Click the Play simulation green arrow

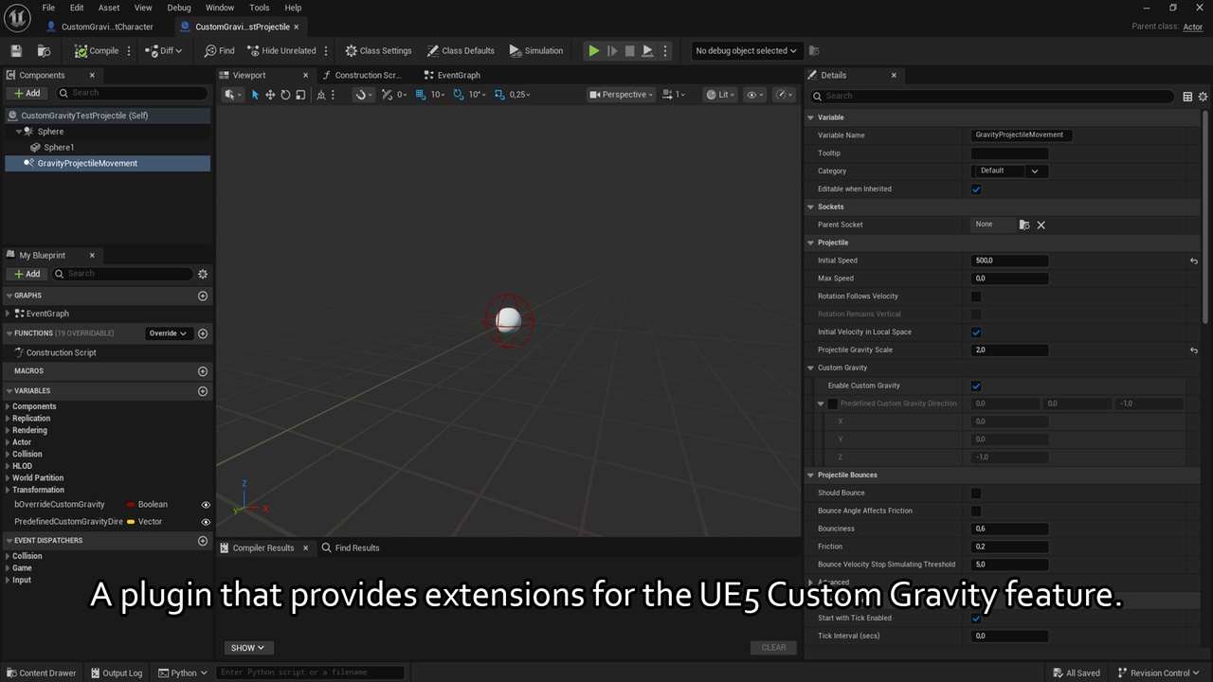pyautogui.click(x=594, y=51)
